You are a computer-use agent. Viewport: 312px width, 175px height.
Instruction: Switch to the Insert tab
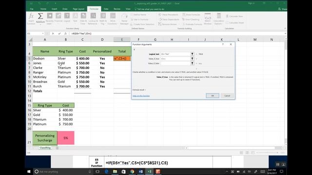(54, 9)
